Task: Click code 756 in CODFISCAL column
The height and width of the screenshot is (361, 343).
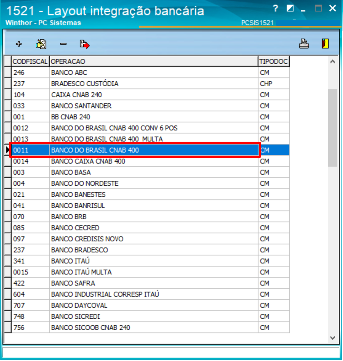Action: (x=30, y=327)
